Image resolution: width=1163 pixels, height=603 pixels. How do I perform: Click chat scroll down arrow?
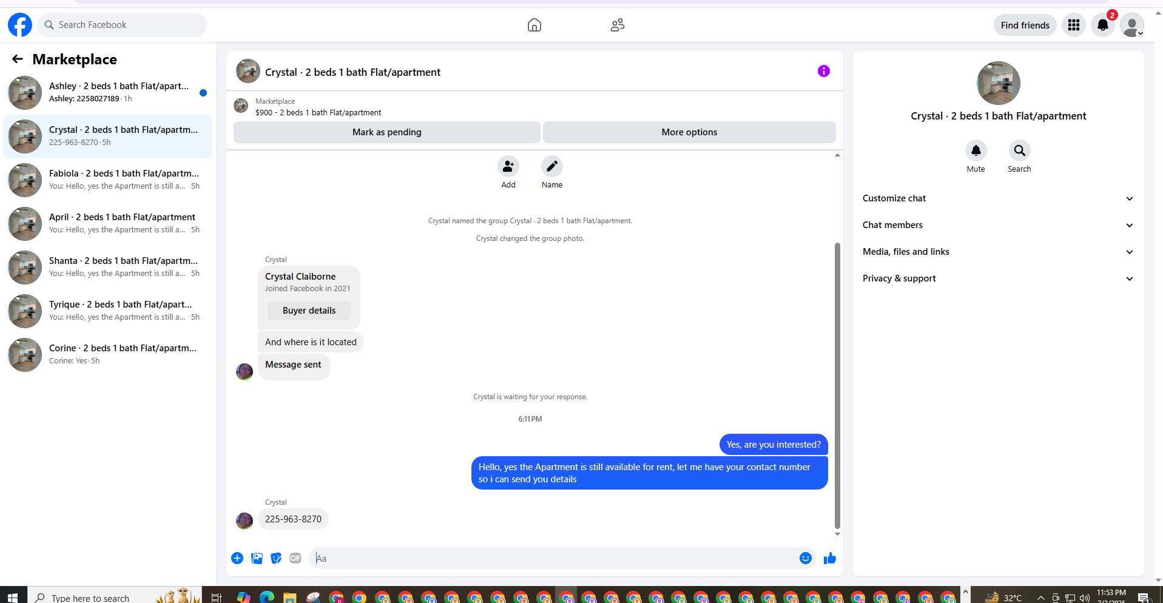point(837,534)
